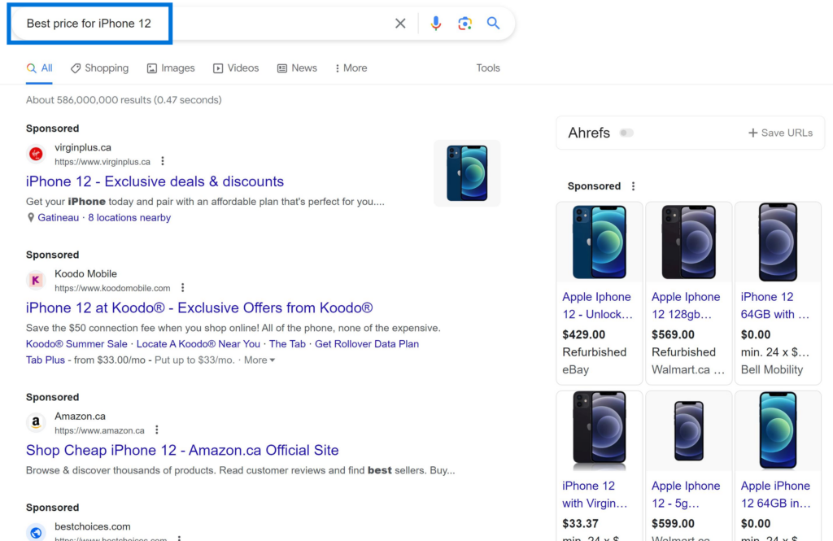This screenshot has height=541, width=833.
Task: Open the More search categories dropdown
Action: coord(350,68)
